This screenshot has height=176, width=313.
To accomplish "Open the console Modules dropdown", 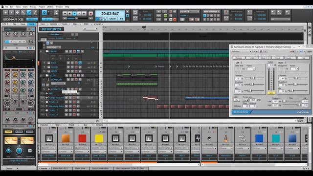I will tap(45, 125).
